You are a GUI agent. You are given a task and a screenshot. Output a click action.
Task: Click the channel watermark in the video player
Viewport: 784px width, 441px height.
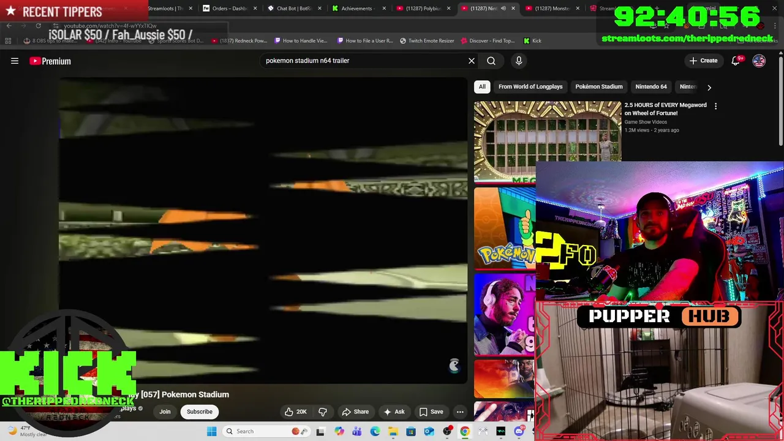pyautogui.click(x=454, y=366)
